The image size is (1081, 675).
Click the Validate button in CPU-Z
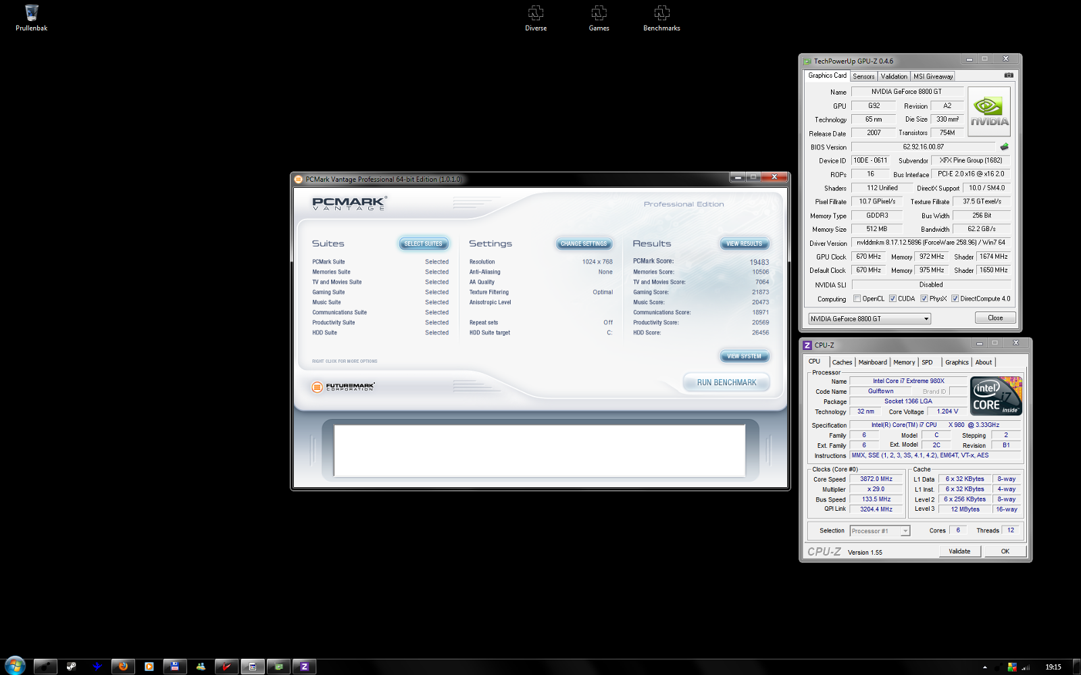[x=959, y=551]
